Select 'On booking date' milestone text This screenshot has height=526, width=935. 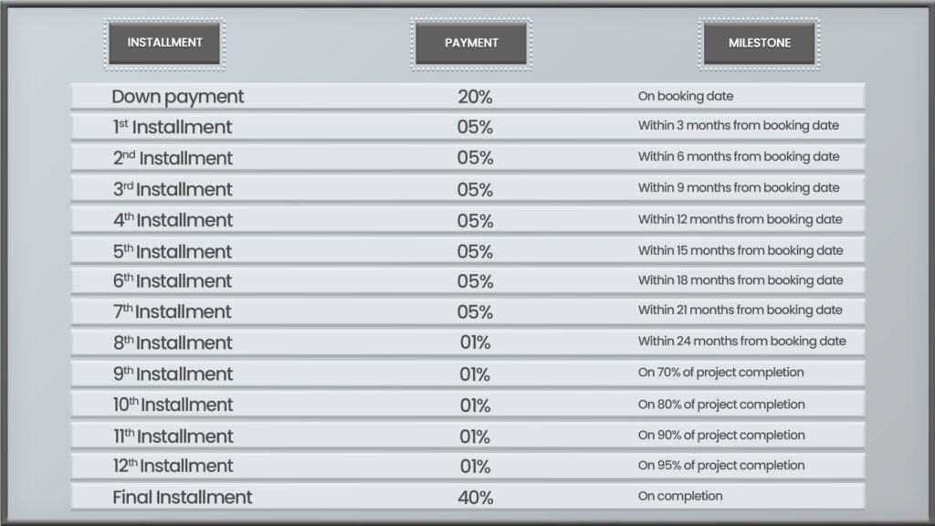(x=686, y=96)
